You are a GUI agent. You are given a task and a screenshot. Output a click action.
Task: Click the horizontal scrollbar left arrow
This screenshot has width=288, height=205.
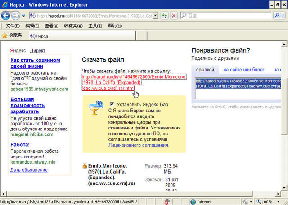(3, 194)
